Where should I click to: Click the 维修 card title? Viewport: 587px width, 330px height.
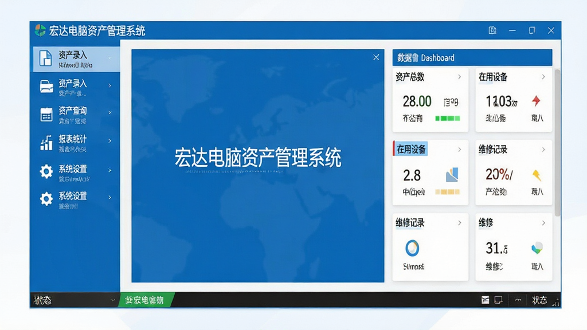point(486,223)
